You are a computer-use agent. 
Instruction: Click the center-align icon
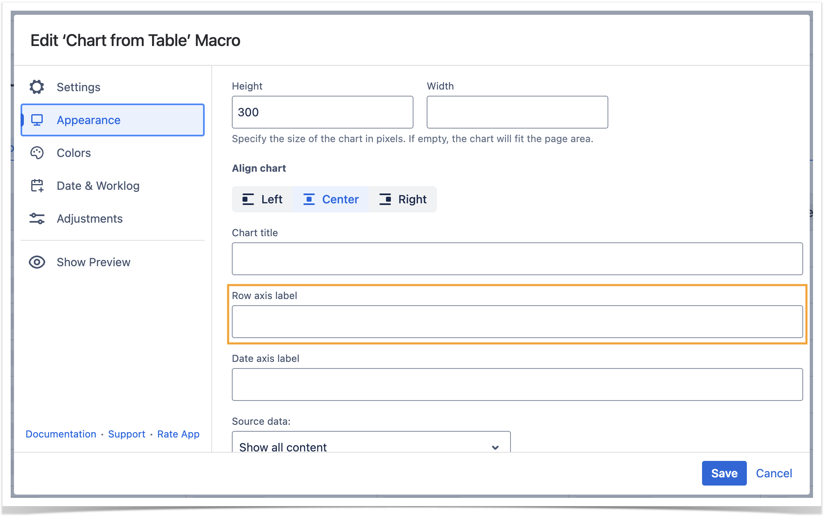pyautogui.click(x=309, y=199)
